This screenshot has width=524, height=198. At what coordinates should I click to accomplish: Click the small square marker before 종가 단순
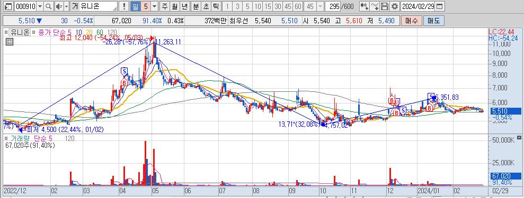pyautogui.click(x=34, y=32)
